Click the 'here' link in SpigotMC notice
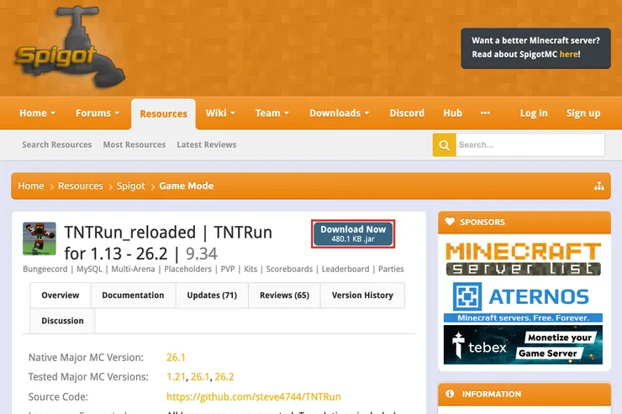This screenshot has height=414, width=622. (x=568, y=55)
